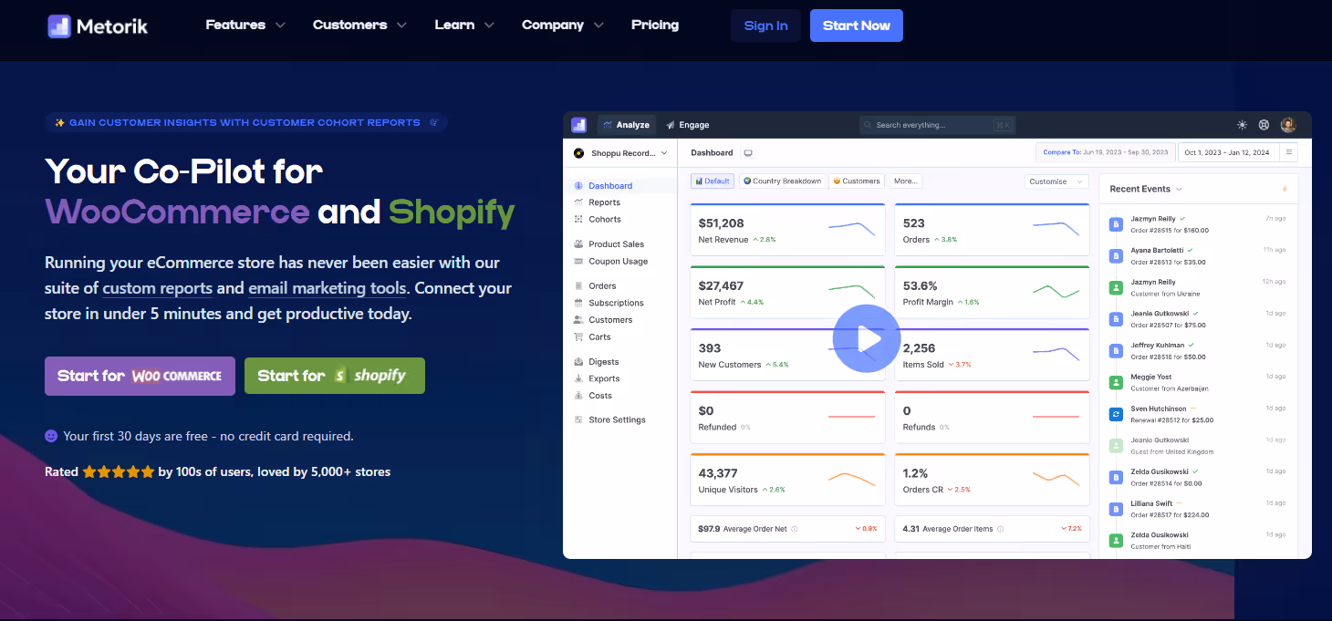Click the Exports download icon
The width and height of the screenshot is (1332, 621).
point(578,378)
